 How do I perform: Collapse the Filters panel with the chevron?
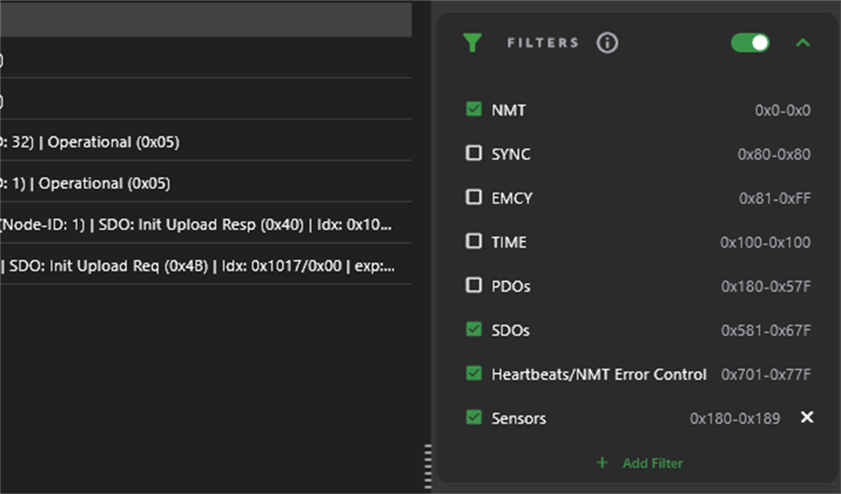point(803,43)
